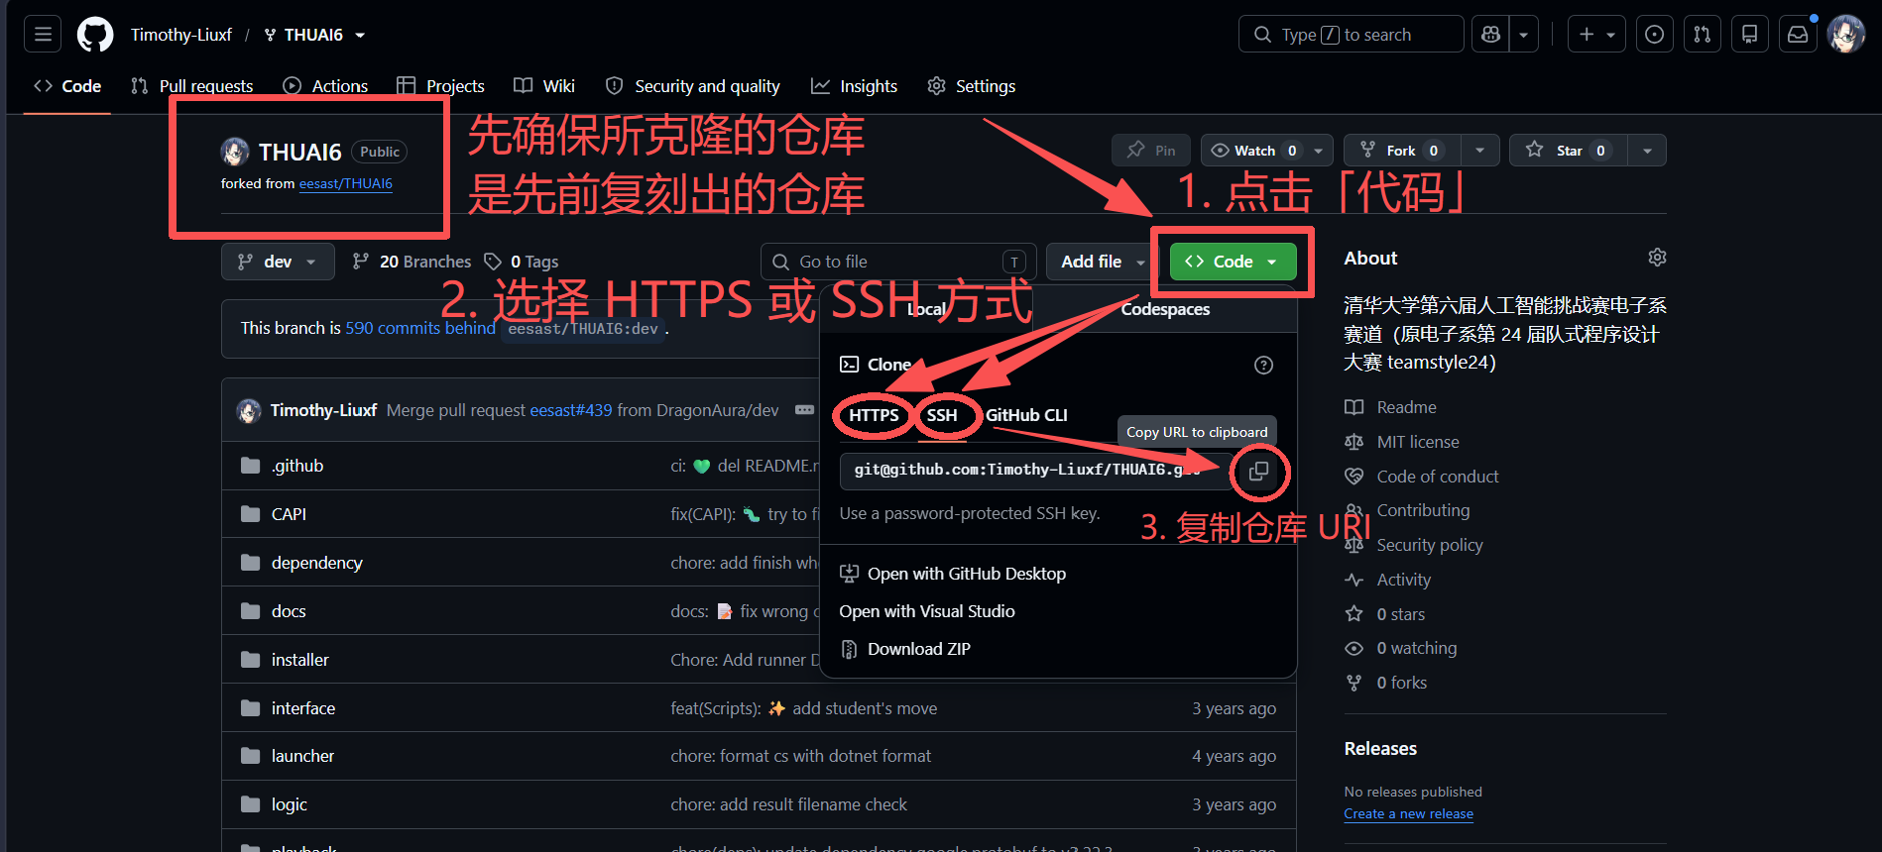This screenshot has width=1882, height=852.
Task: Expand the dev branch dropdown
Action: tap(277, 262)
